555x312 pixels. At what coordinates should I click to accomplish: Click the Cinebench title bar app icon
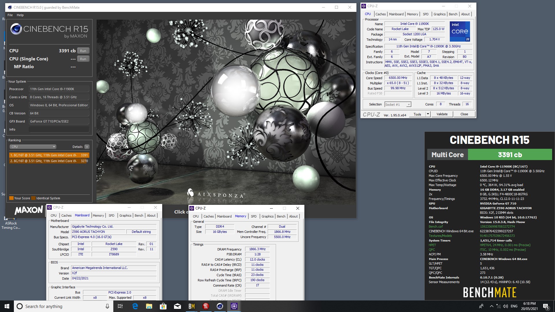point(10,7)
